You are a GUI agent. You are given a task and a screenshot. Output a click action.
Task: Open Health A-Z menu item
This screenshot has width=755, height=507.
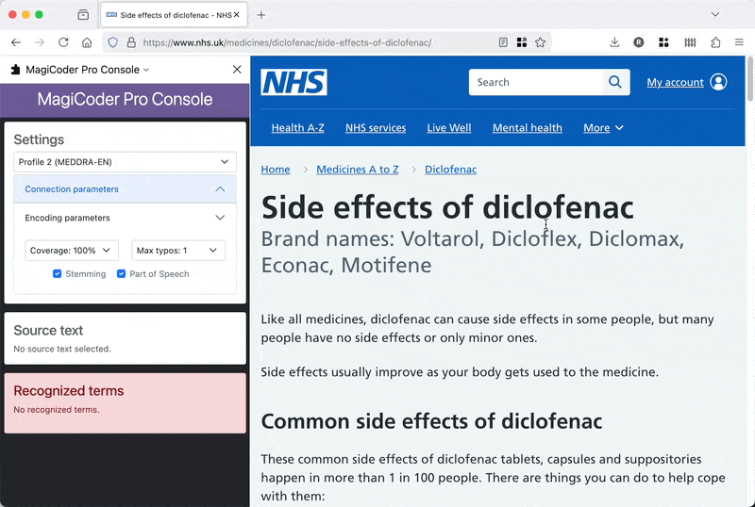point(297,128)
